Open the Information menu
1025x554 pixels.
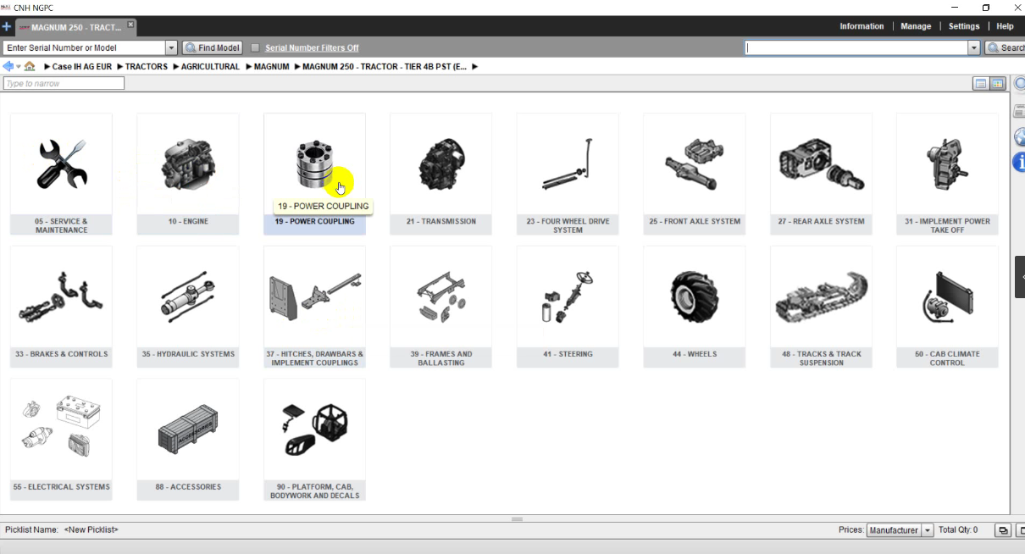tap(862, 26)
